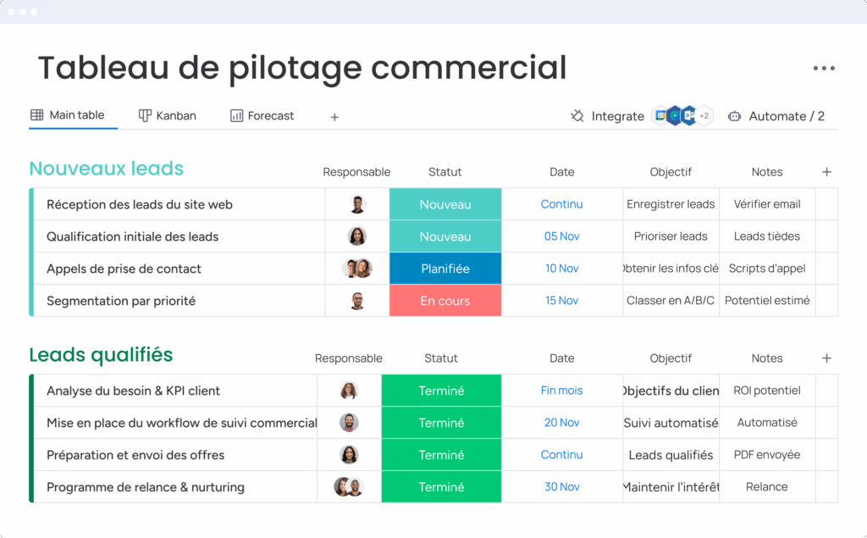Click the 30 Nov date cell
This screenshot has width=867, height=538.
pyautogui.click(x=562, y=487)
